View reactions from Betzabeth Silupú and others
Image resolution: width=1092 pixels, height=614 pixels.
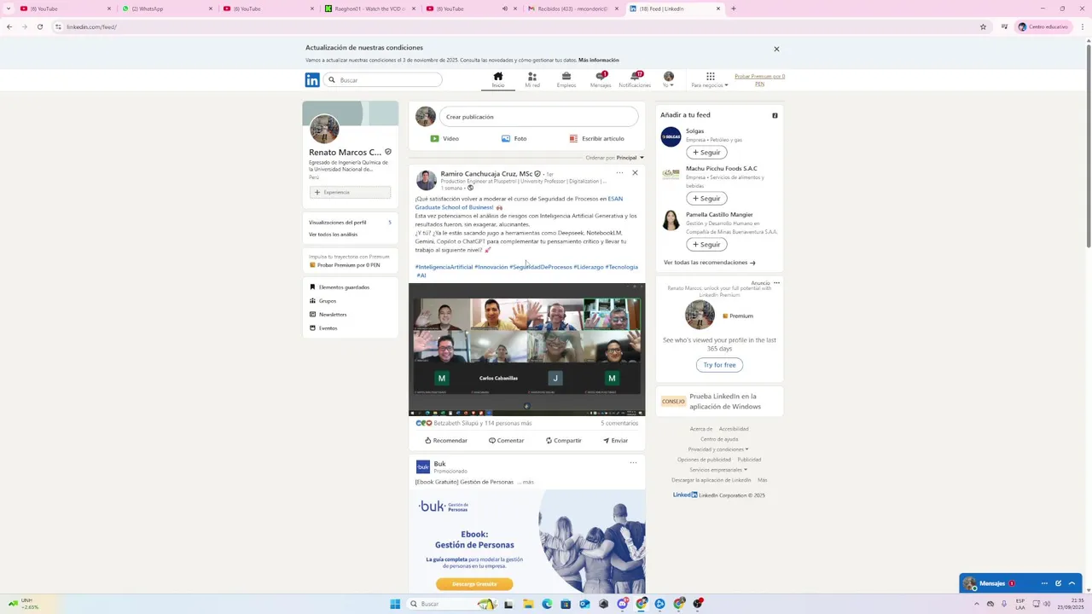[473, 423]
